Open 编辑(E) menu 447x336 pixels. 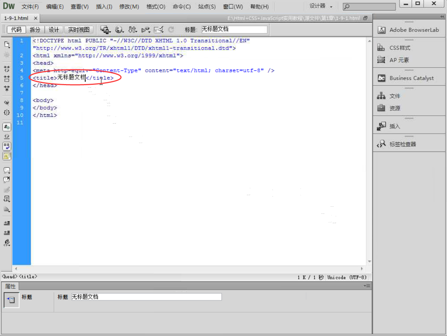[55, 6]
